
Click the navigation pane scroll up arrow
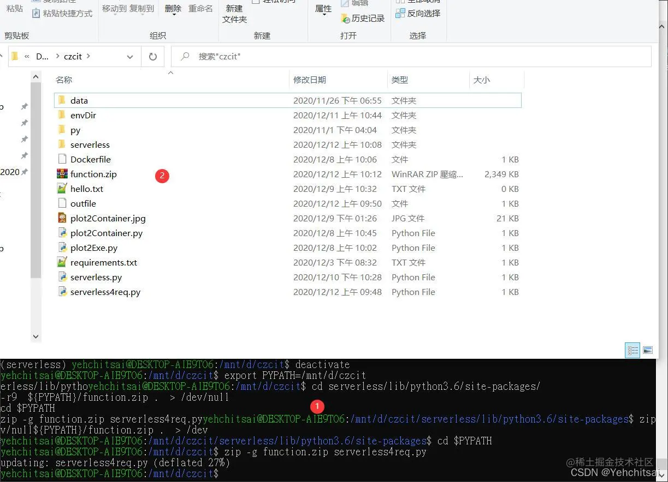point(36,76)
